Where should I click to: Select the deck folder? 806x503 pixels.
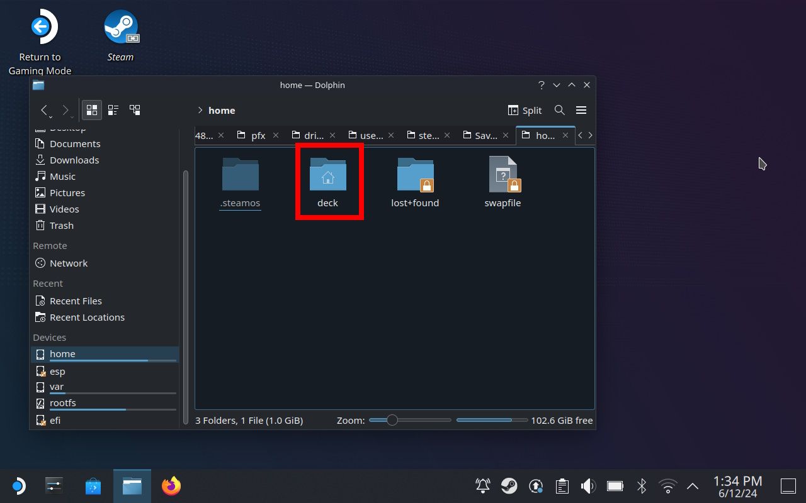327,181
